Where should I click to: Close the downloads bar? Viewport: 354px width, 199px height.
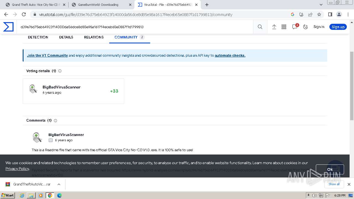(349, 184)
